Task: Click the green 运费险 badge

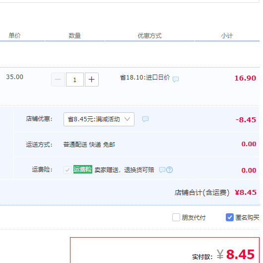Action: pyautogui.click(x=83, y=169)
